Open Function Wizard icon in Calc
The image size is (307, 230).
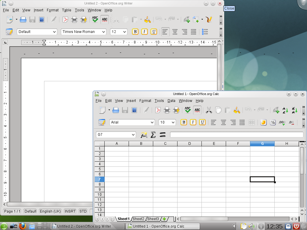[144, 135]
